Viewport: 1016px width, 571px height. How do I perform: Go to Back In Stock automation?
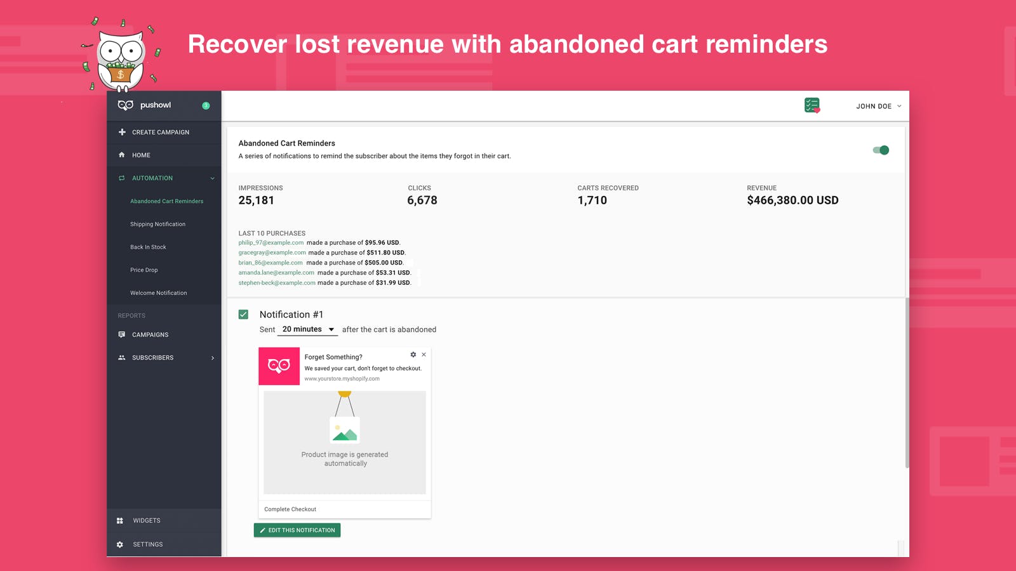(x=148, y=247)
